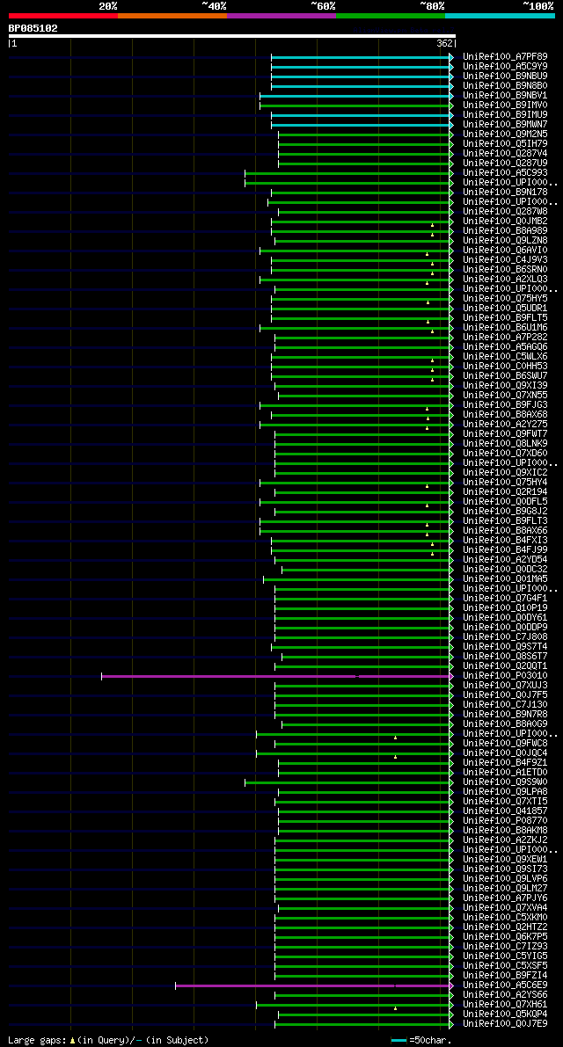This screenshot has height=1047, width=563.
Task: Select the UniRef100_B9NBU9 label
Action: [505, 76]
